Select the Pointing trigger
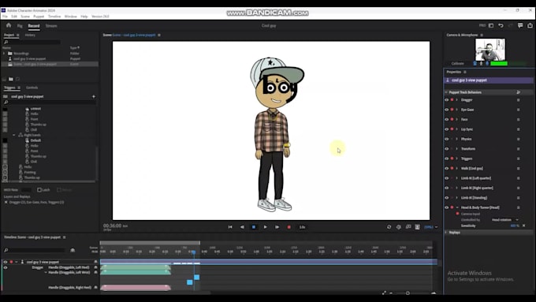The height and width of the screenshot is (302, 536). tap(30, 173)
